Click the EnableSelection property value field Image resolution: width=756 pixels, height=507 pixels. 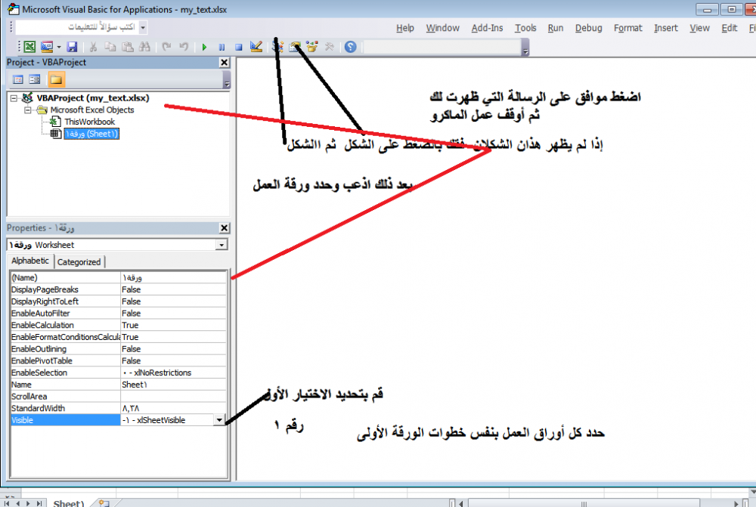(174, 373)
